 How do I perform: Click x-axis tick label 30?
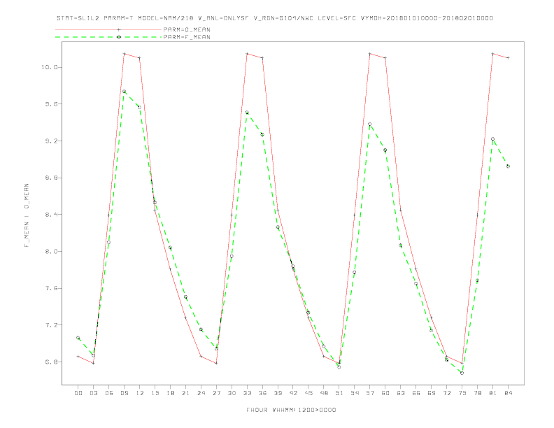232,393
